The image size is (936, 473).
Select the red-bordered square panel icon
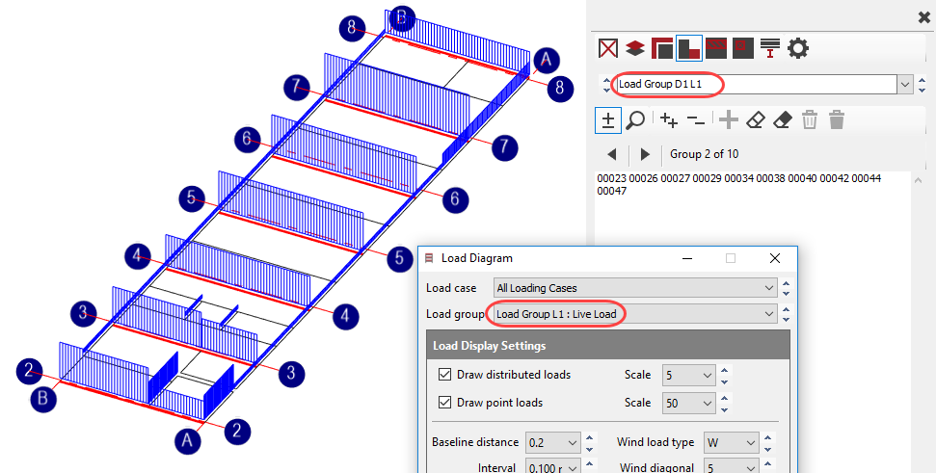(x=662, y=48)
